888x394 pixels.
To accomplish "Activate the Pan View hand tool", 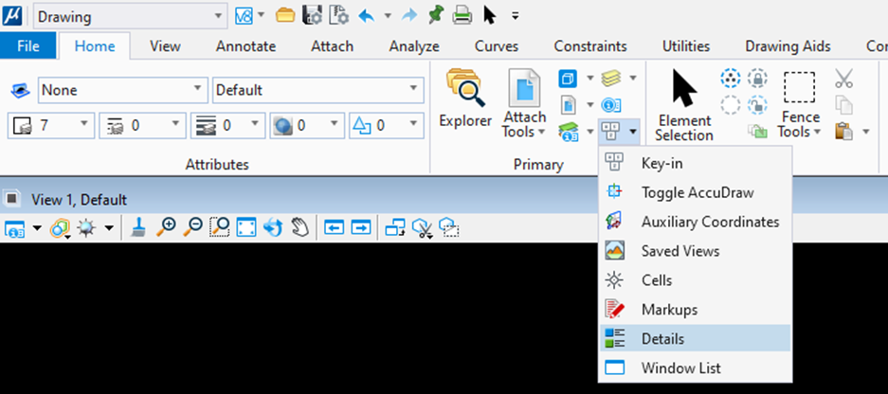I will click(x=299, y=227).
